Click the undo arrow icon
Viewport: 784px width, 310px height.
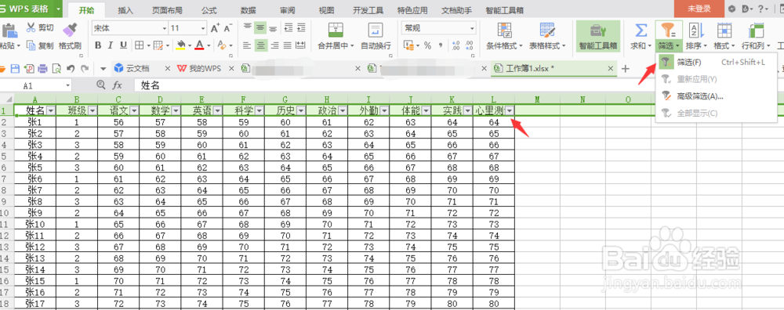[x=71, y=68]
